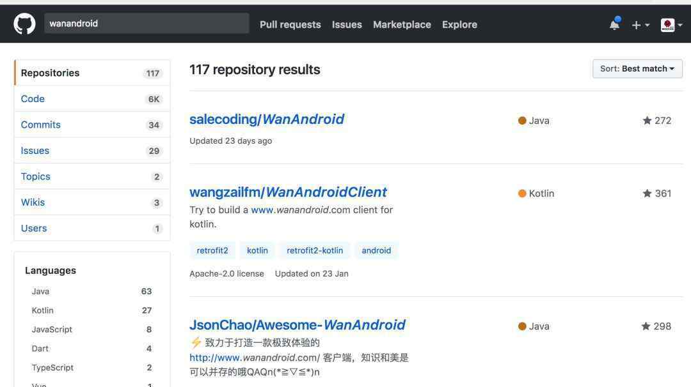Filter results by TypeScript language
The width and height of the screenshot is (691, 387).
pyautogui.click(x=91, y=368)
